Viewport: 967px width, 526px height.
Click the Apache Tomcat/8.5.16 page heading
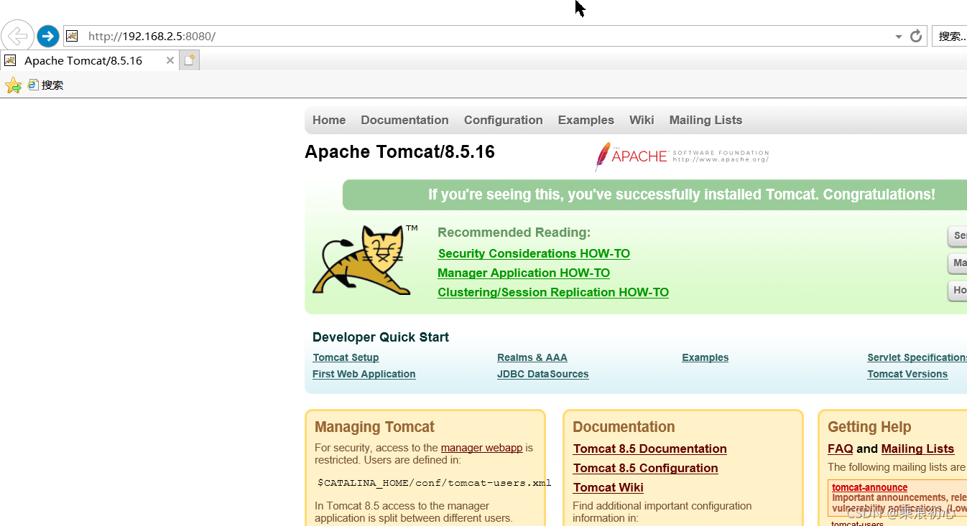pyautogui.click(x=399, y=152)
